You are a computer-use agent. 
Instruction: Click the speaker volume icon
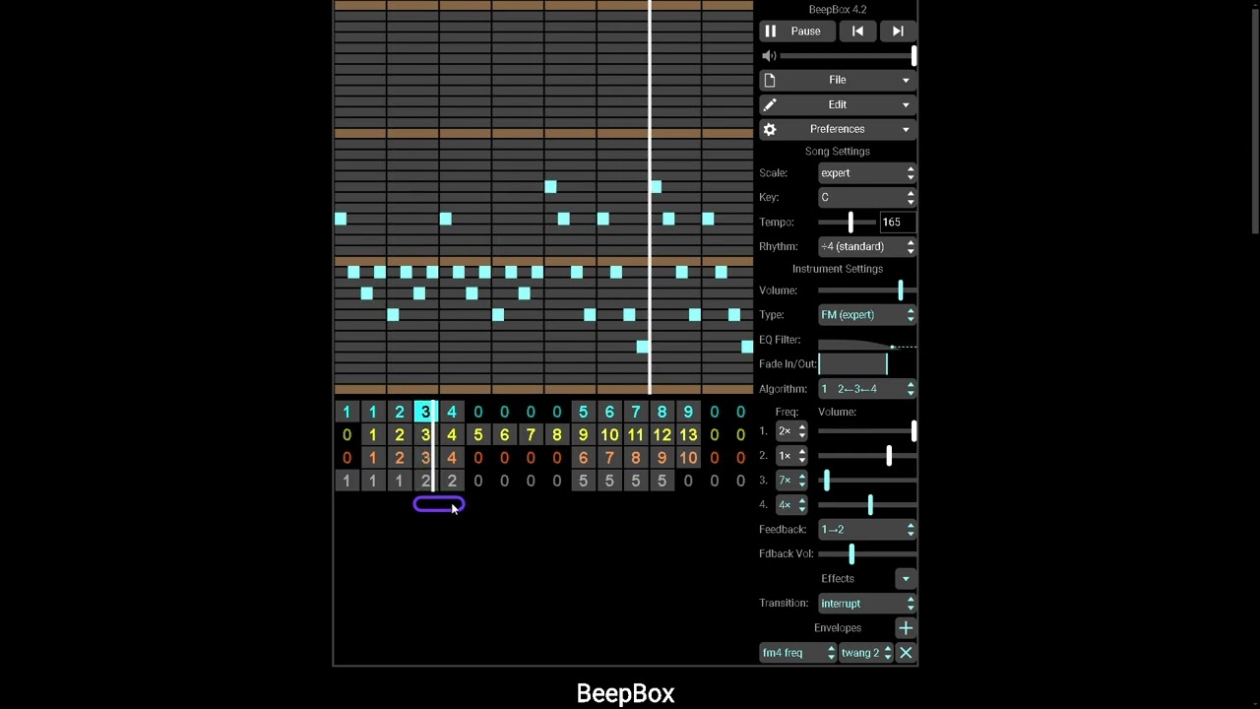769,56
